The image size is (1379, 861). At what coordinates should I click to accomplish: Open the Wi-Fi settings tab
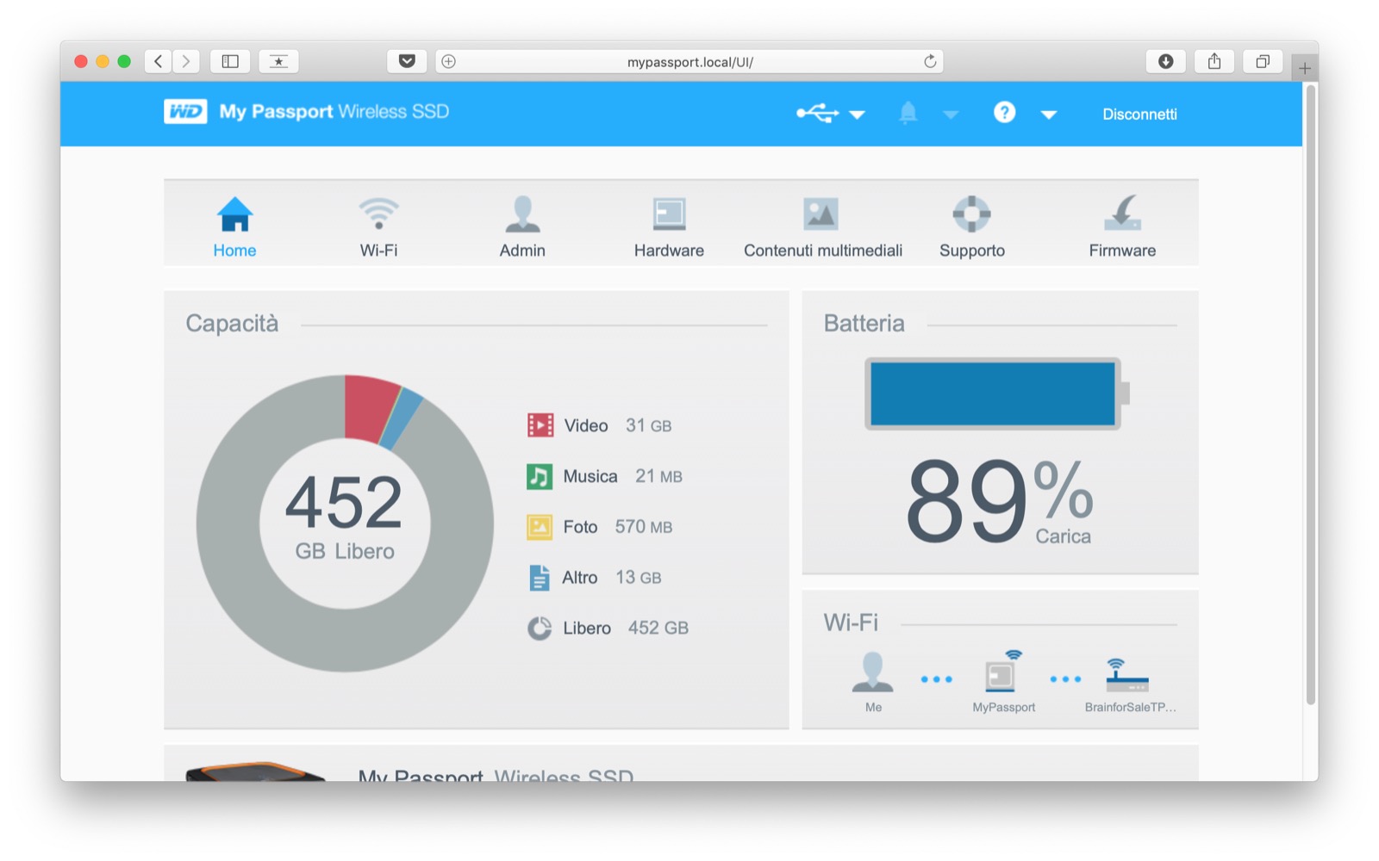[378, 226]
